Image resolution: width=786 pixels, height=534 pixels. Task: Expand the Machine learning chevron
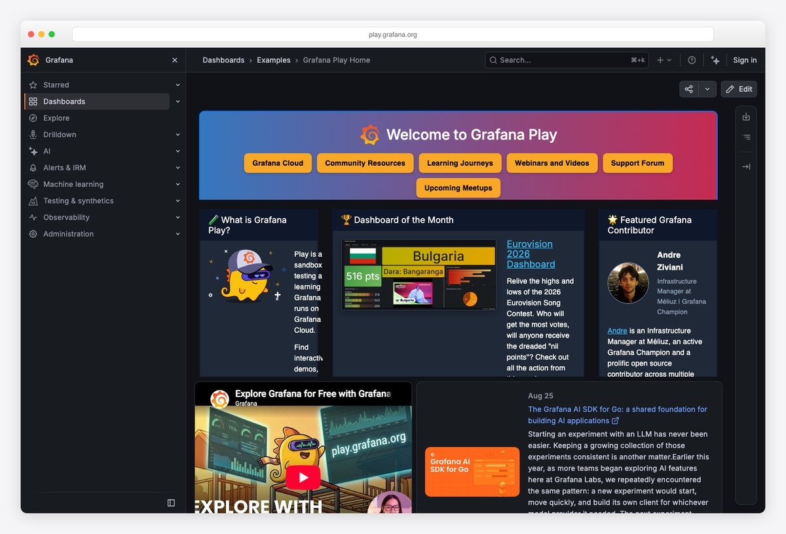[178, 185]
